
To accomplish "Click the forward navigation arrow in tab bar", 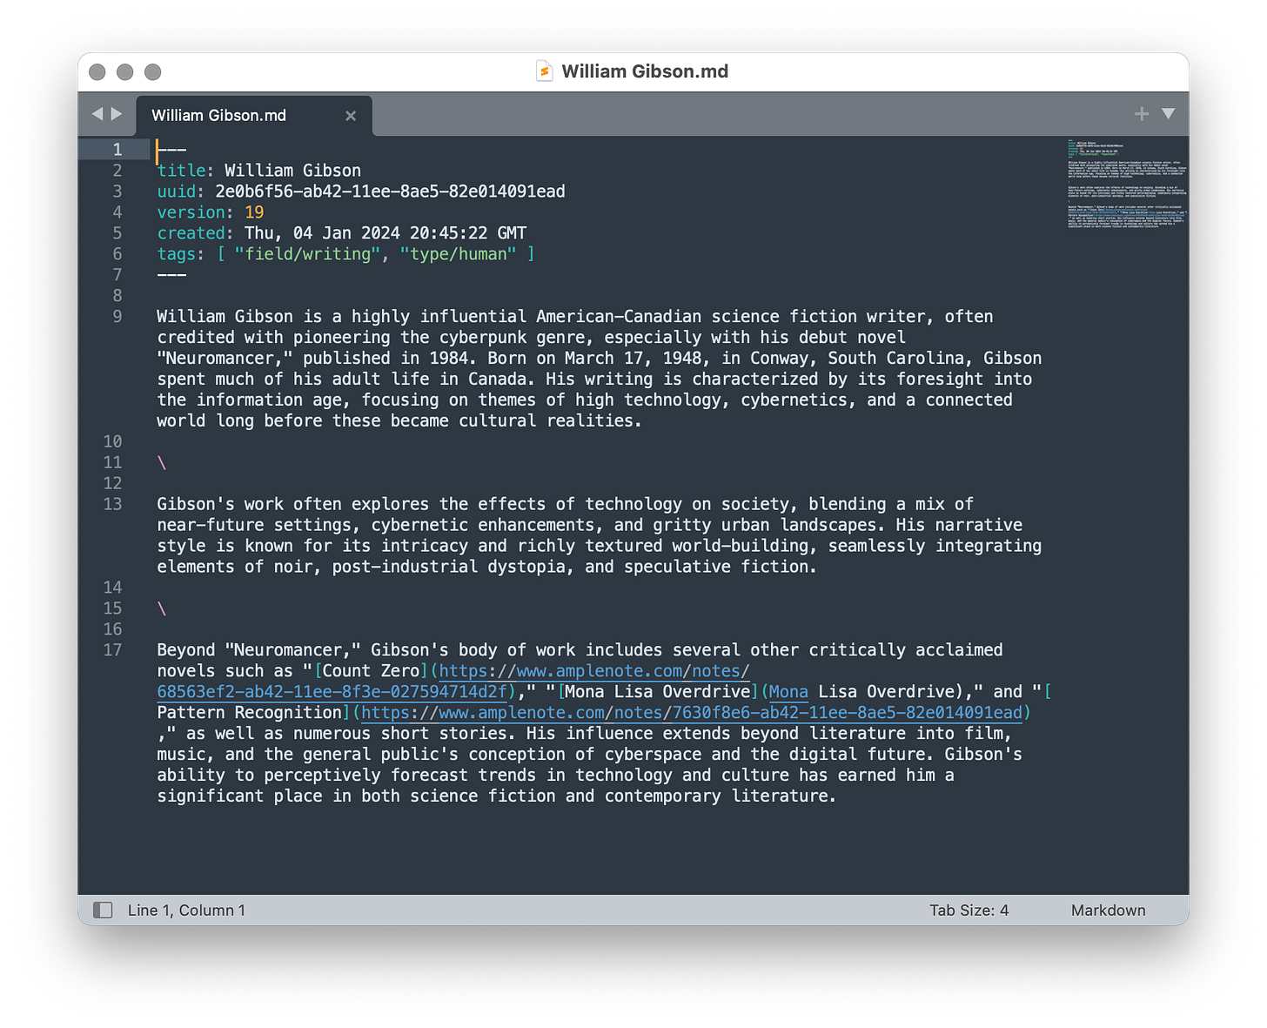I will 117,114.
